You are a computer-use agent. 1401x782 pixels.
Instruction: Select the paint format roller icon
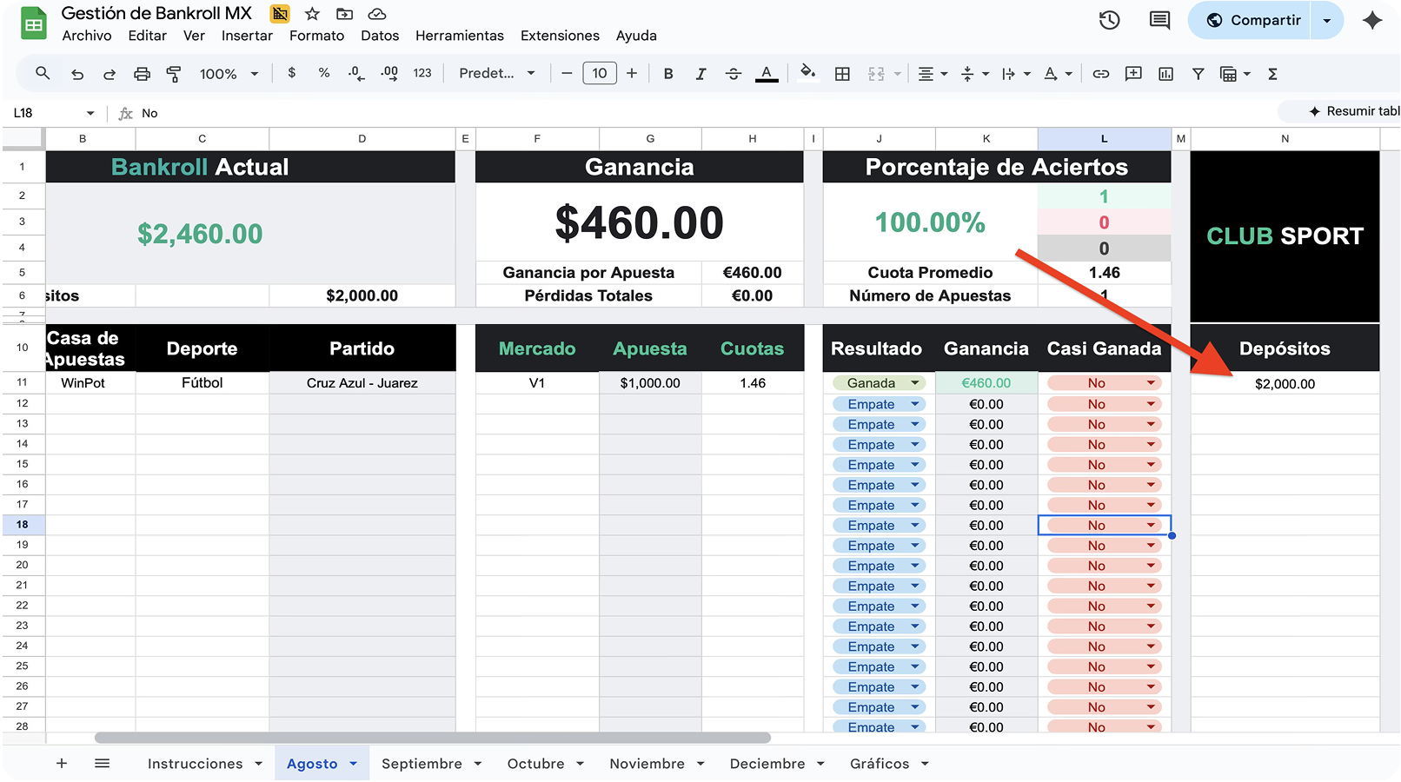pos(174,74)
